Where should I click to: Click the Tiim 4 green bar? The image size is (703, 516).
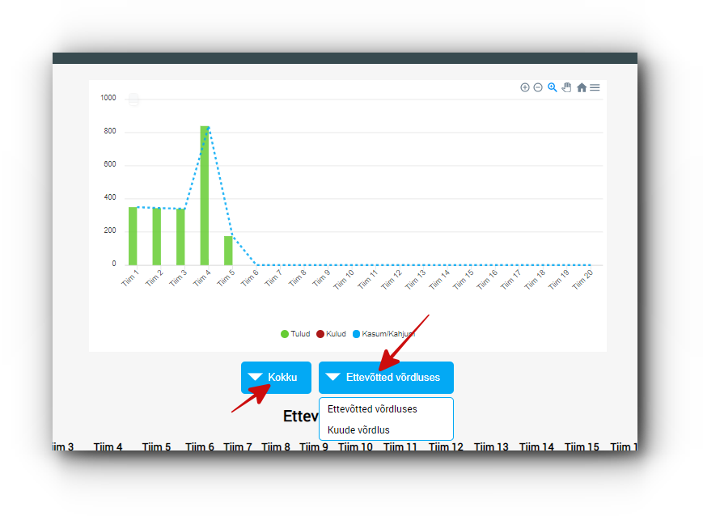pyautogui.click(x=205, y=196)
